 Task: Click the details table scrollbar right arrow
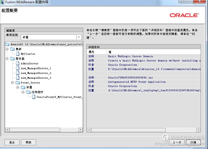tap(198, 130)
